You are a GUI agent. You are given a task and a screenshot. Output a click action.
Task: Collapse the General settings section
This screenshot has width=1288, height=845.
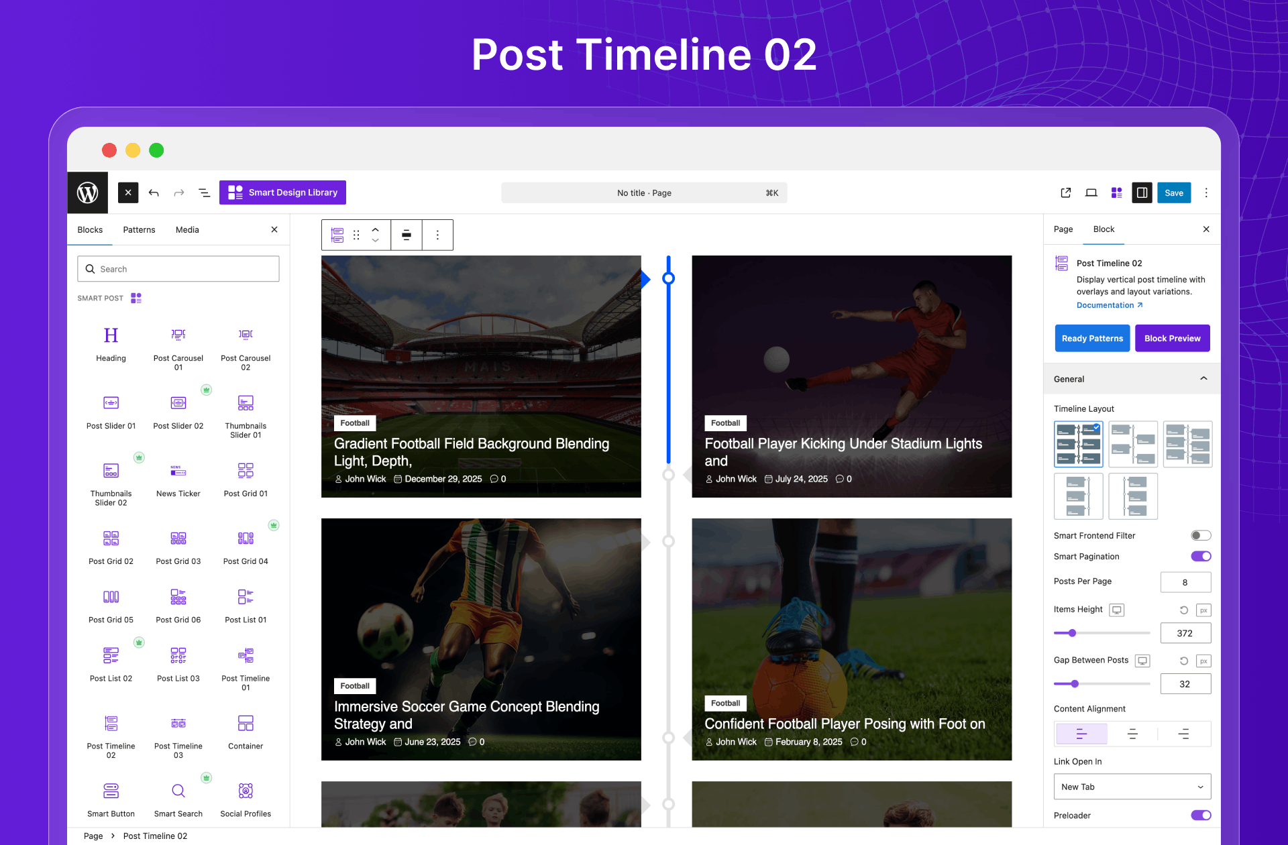(1203, 379)
